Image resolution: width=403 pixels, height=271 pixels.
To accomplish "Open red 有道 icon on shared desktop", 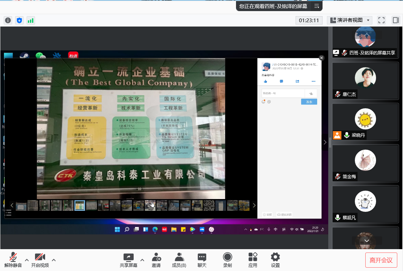I will pos(73,55).
